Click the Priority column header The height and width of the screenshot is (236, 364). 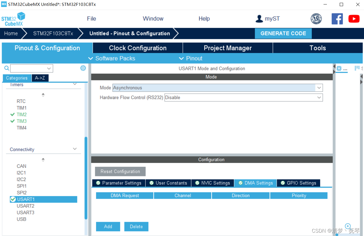(299, 196)
